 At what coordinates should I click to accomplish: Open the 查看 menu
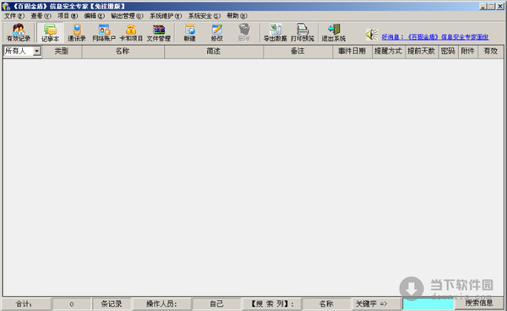click(41, 16)
